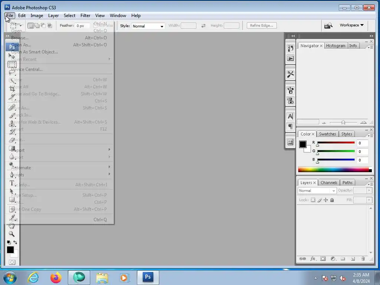Open the Color panel options menu

370,135
